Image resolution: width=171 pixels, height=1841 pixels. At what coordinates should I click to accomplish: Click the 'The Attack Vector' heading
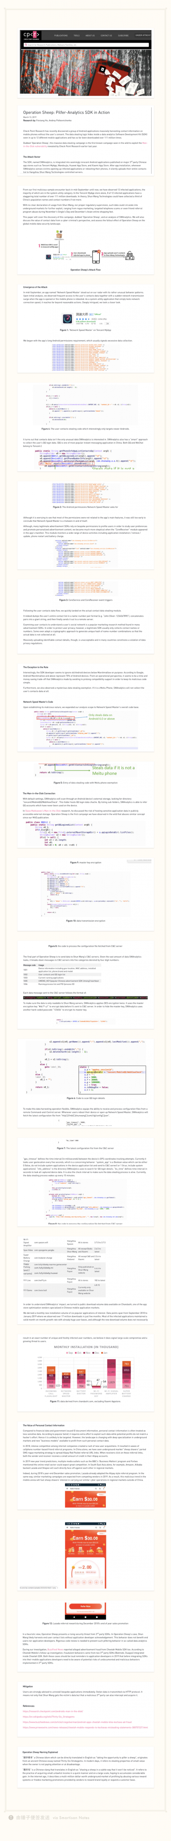[x=31, y=156]
